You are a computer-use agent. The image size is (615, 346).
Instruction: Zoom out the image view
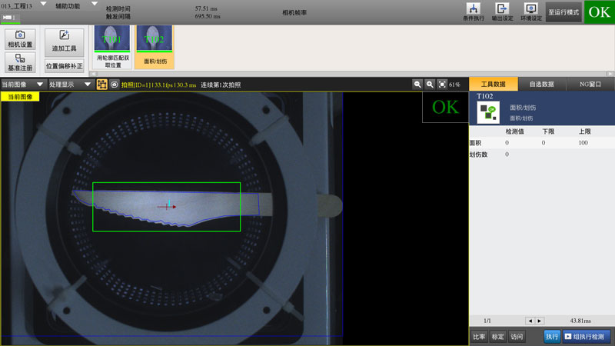tap(417, 85)
